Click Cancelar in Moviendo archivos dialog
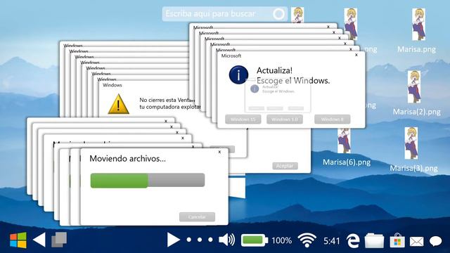Screen dimensions: 450x253 point(197,217)
